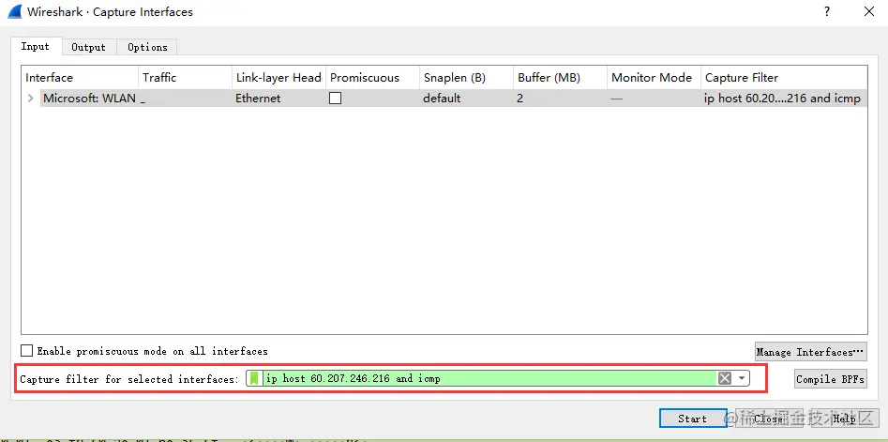Screen dimensions: 888x442
Task: Toggle Promiscuous checkbox for Microsoft: WLAN
Action: pos(336,98)
